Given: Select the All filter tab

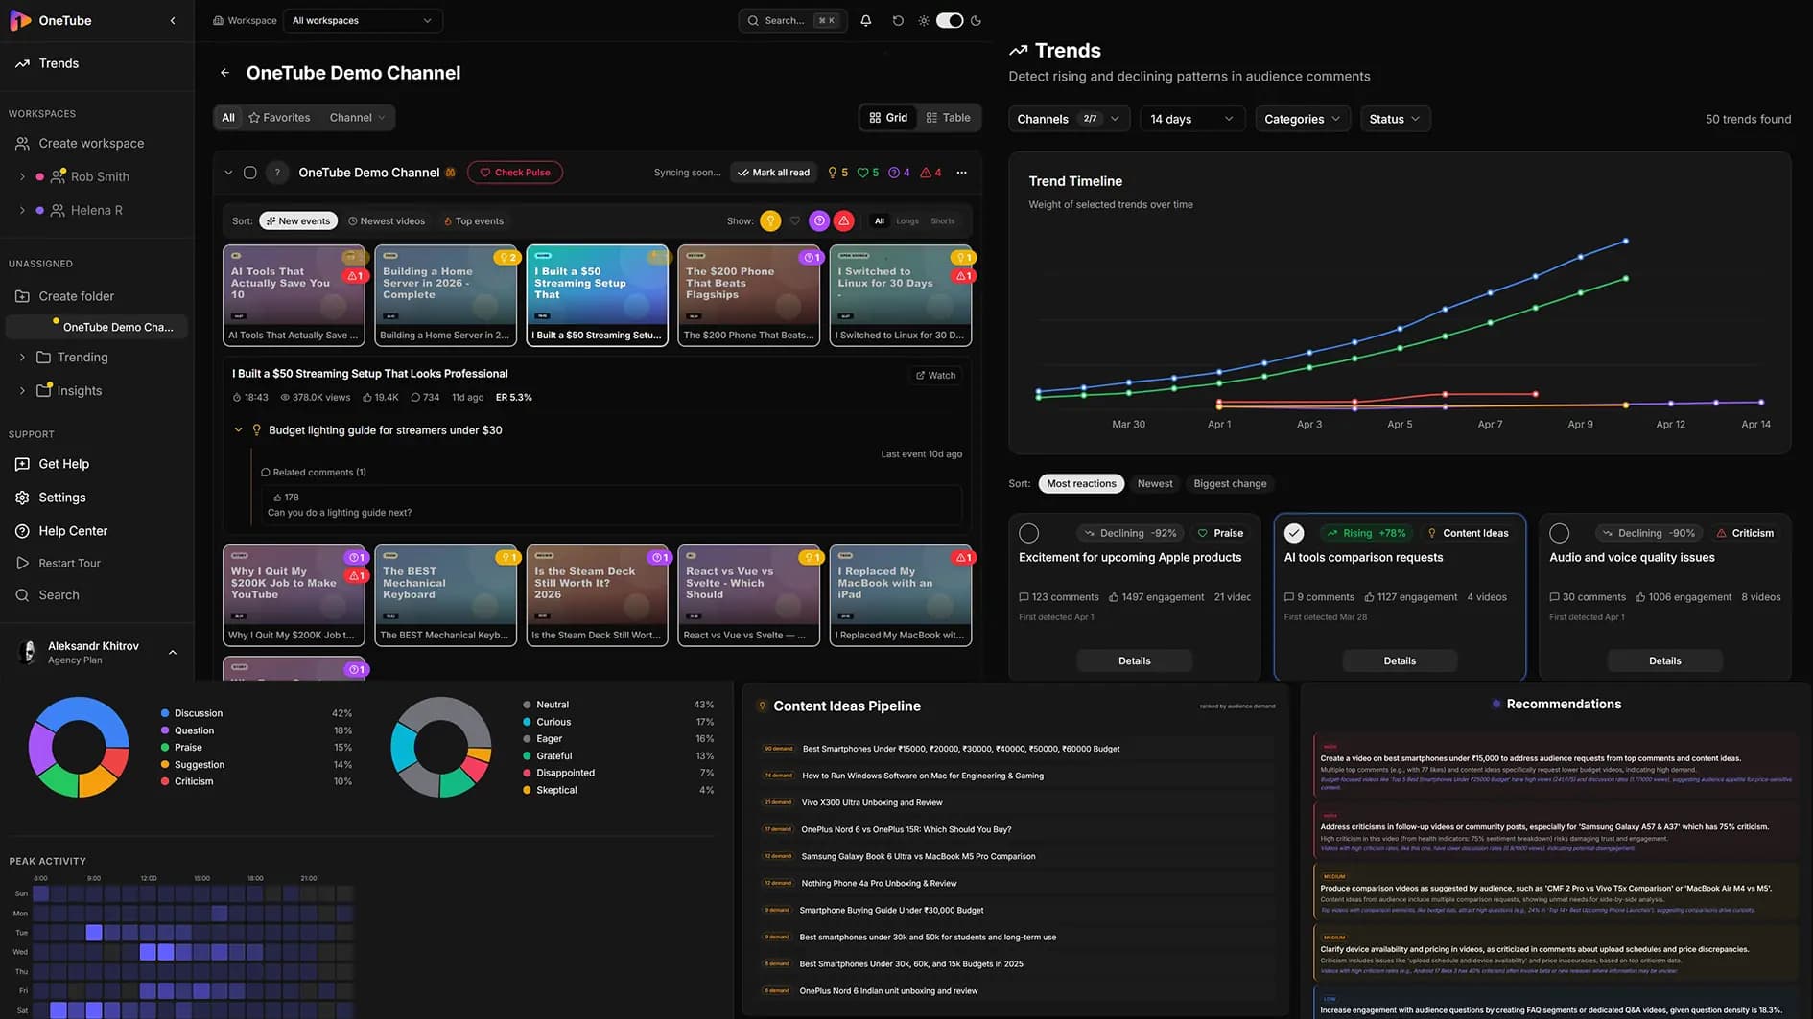Looking at the screenshot, I should (x=228, y=118).
